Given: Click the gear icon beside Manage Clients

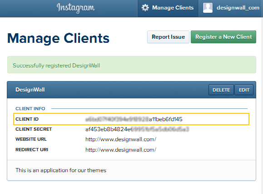Looking at the screenshot, I should (x=145, y=8).
